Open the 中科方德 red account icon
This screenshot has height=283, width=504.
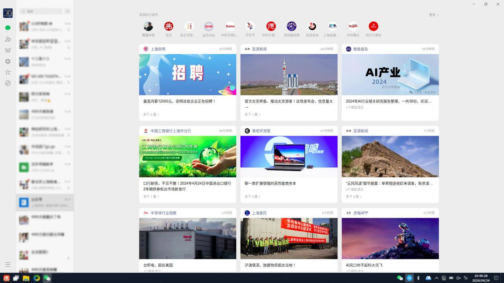pyautogui.click(x=271, y=26)
